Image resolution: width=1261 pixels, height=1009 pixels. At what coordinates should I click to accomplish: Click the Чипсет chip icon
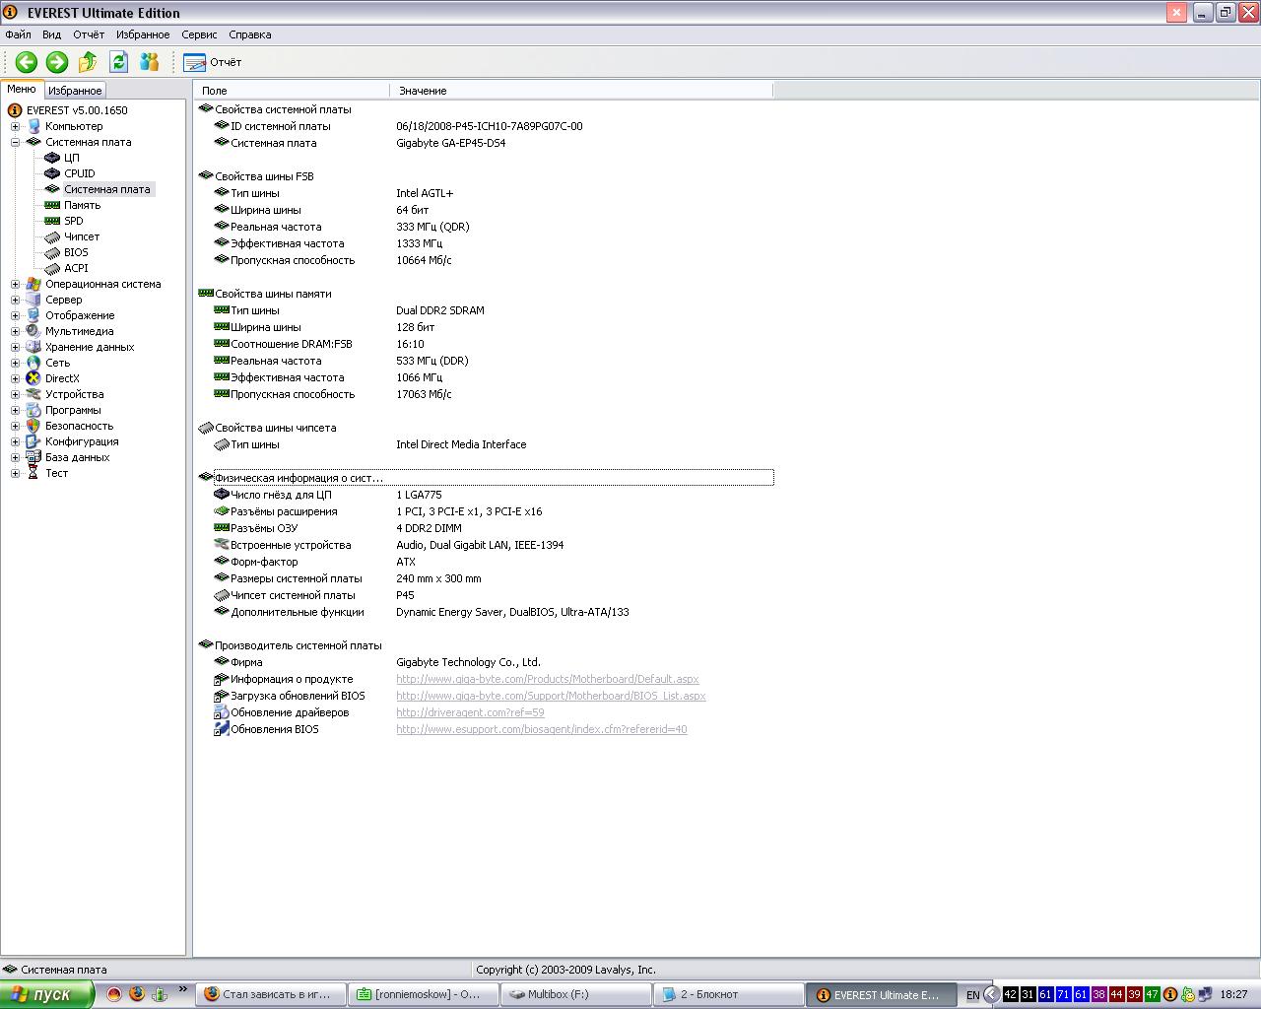pos(52,236)
